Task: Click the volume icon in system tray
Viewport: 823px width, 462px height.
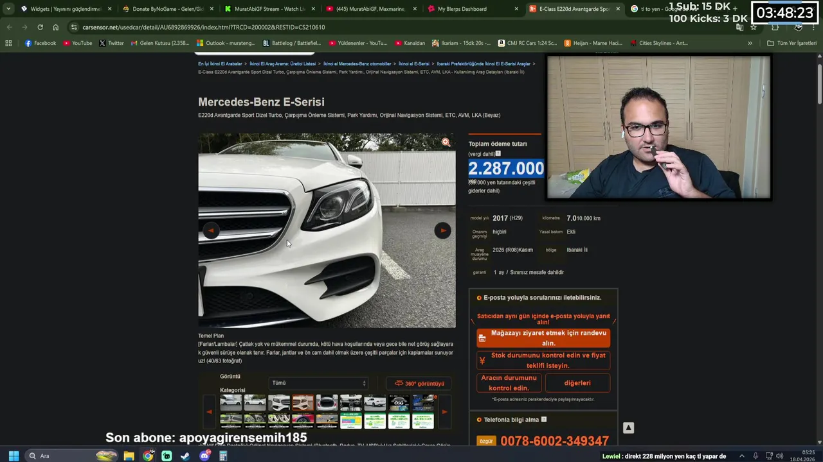Action: point(779,456)
